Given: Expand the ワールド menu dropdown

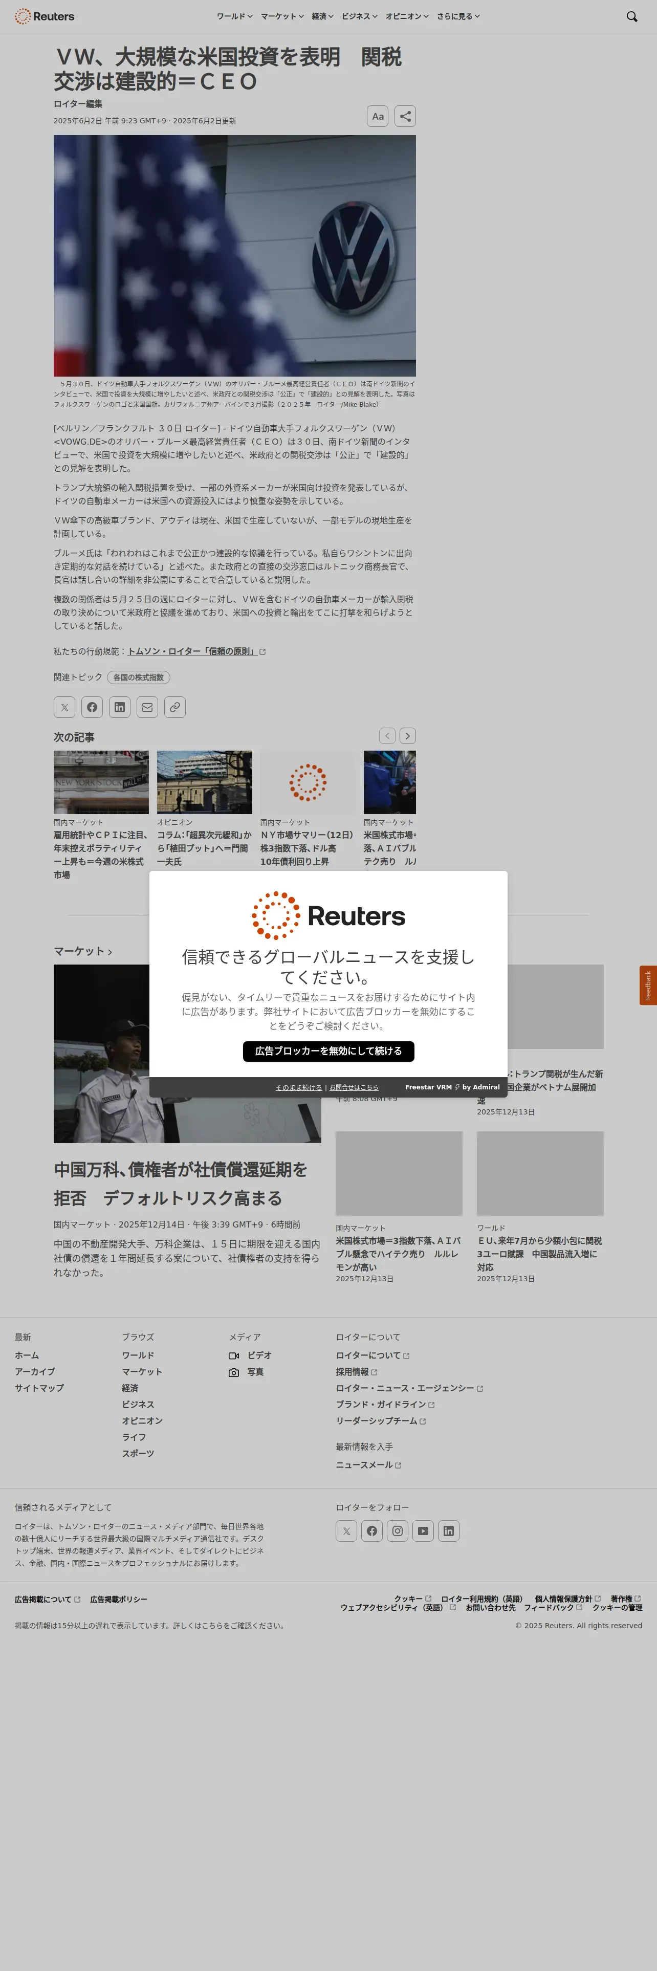Looking at the screenshot, I should 234,16.
